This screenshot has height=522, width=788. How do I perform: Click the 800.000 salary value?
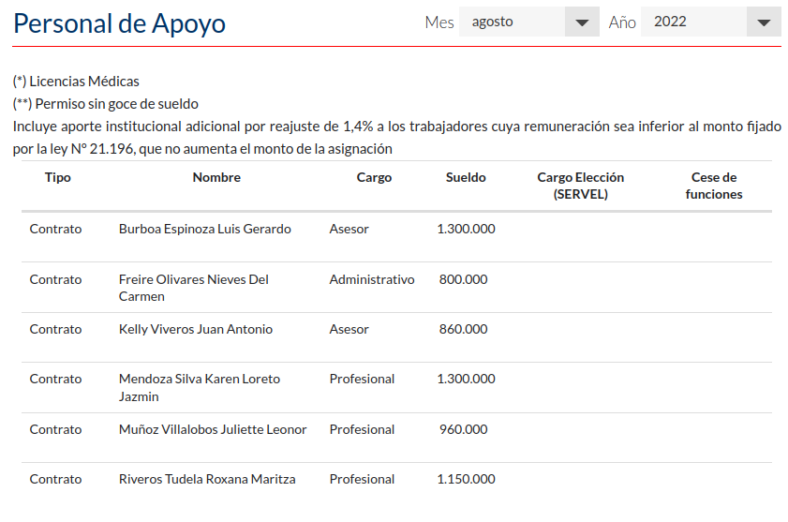pyautogui.click(x=463, y=279)
